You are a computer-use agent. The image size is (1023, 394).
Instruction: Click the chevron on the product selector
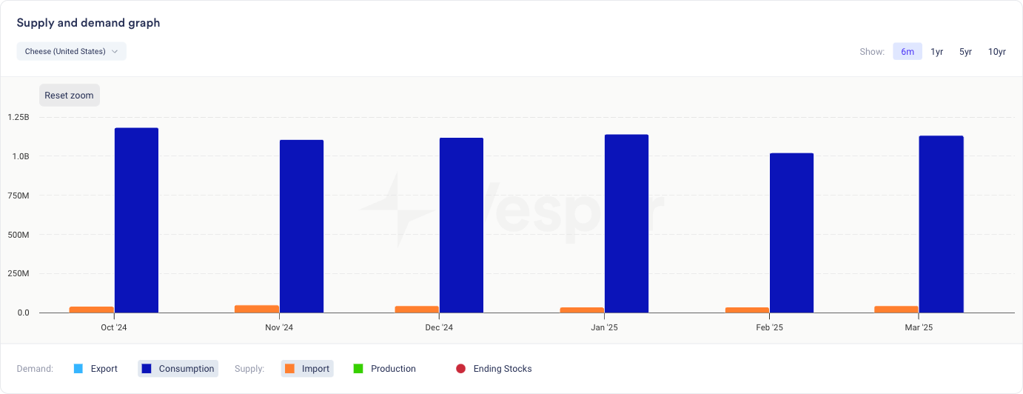(115, 51)
